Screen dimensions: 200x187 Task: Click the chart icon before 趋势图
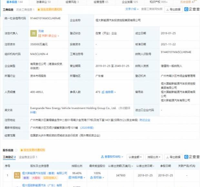click(x=103, y=92)
